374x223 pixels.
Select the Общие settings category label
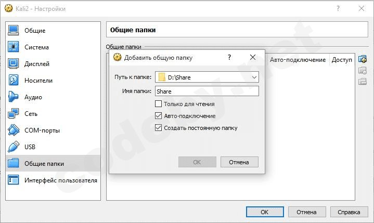click(x=35, y=31)
